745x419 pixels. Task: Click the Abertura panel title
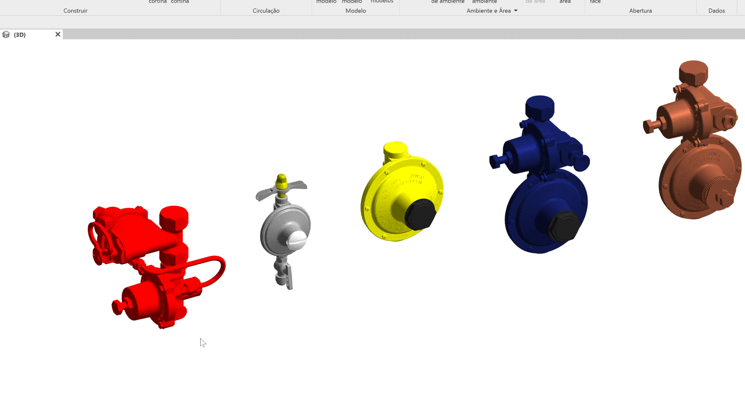640,10
